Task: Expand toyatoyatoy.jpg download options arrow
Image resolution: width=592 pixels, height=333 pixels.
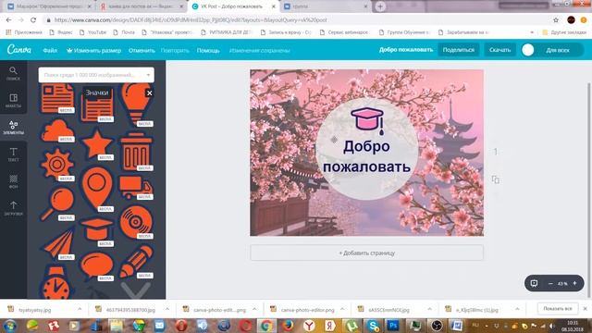Action: point(80,309)
